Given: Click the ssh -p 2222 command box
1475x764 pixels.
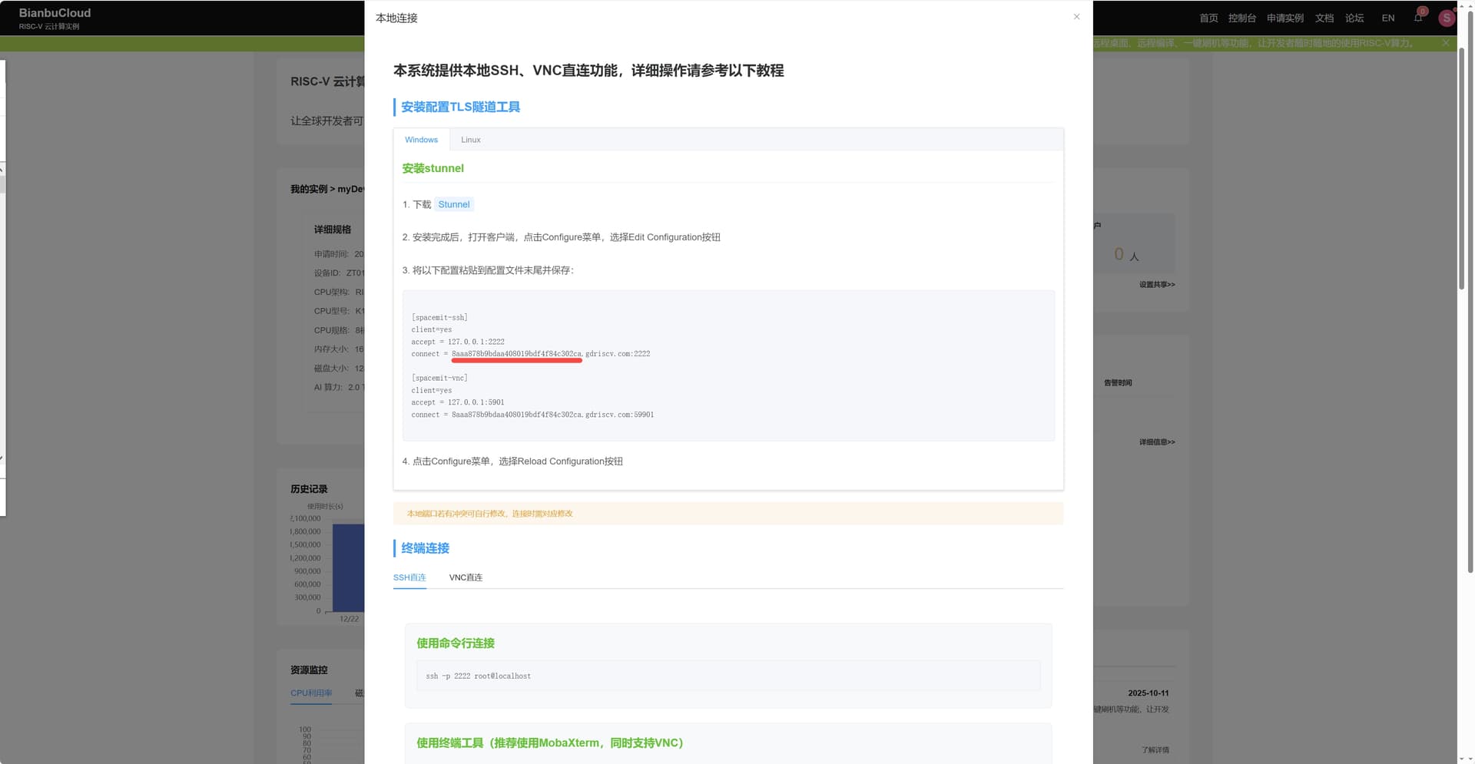Looking at the screenshot, I should [728, 676].
